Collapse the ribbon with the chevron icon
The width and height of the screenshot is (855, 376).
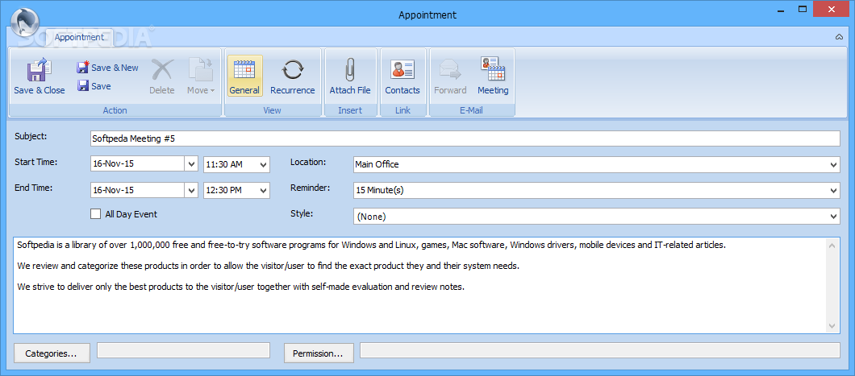(839, 37)
